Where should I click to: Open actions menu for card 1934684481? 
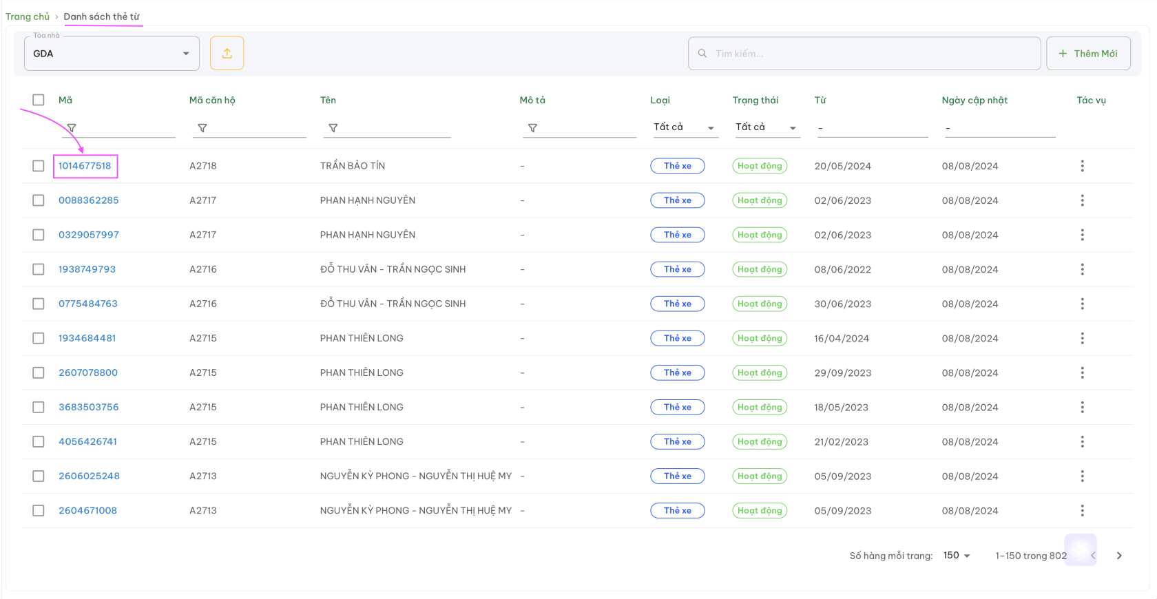tap(1082, 338)
